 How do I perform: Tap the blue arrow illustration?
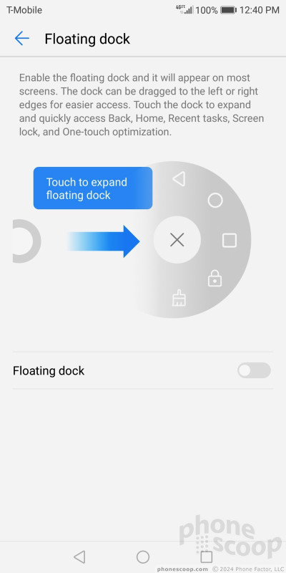(x=104, y=241)
